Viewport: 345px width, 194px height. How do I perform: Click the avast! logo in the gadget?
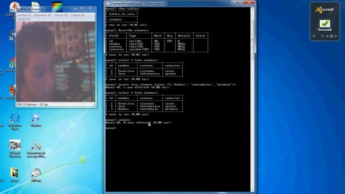[x=325, y=10]
